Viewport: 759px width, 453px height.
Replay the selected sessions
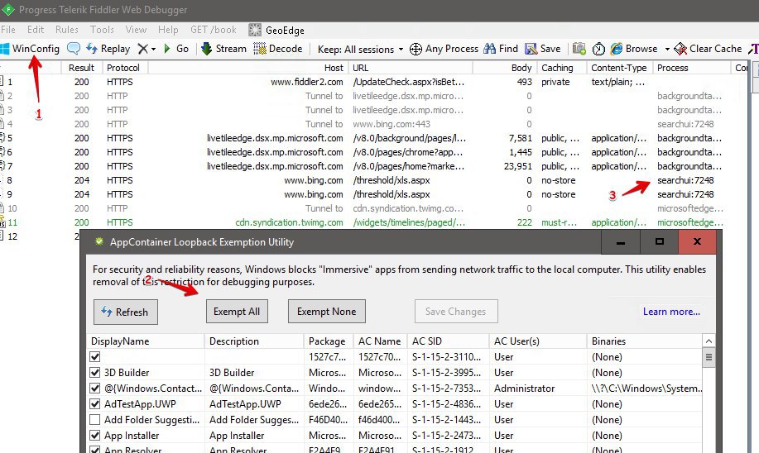[108, 49]
